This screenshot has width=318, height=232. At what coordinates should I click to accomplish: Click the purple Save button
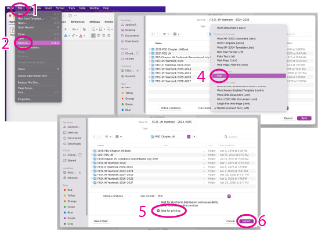(304, 118)
